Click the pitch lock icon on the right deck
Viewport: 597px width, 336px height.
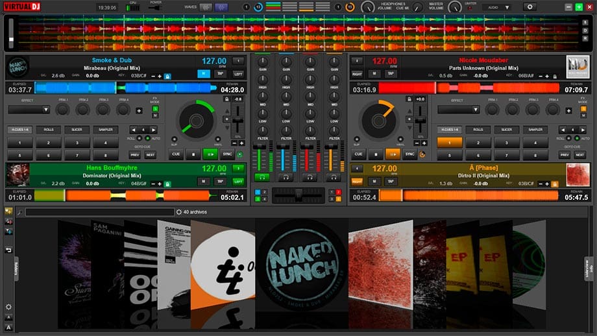coord(409,99)
